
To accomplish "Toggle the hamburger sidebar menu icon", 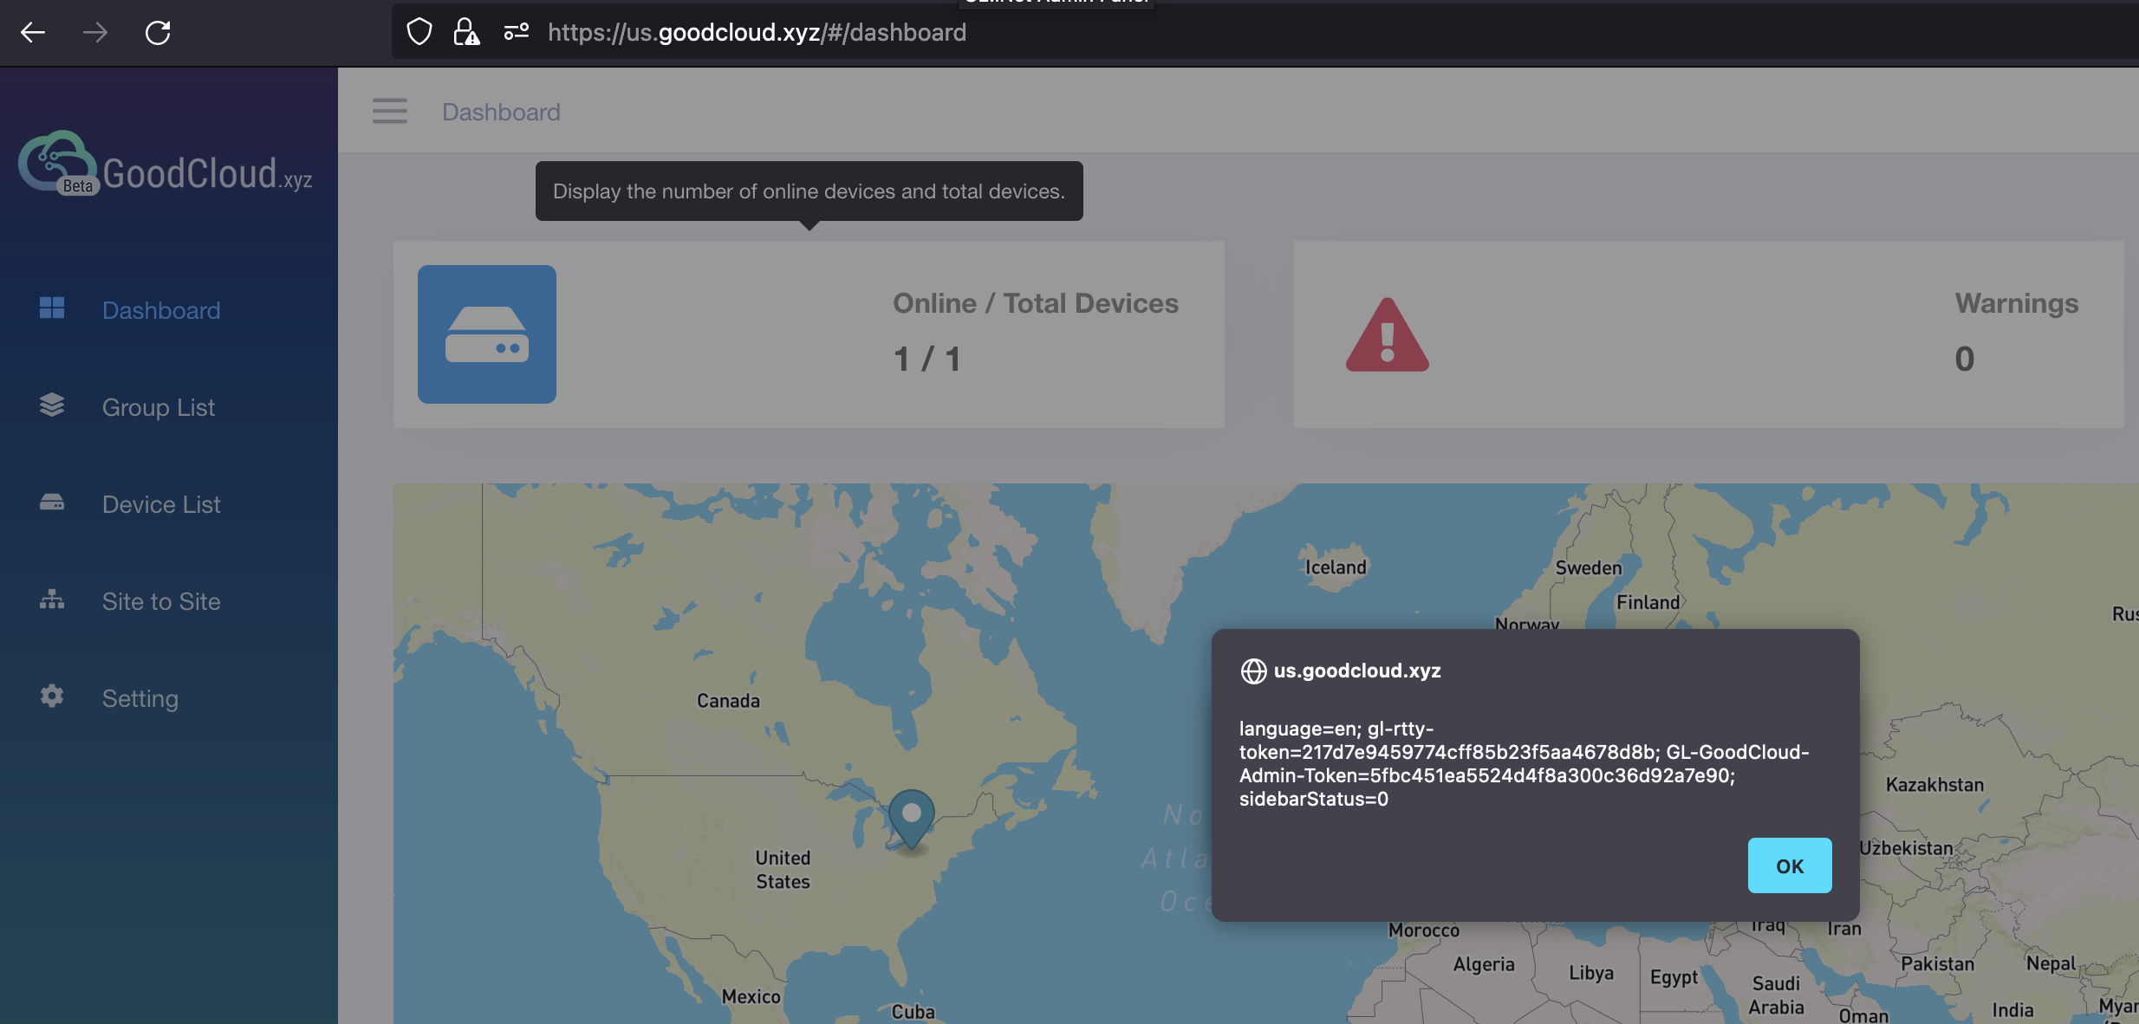I will click(389, 112).
